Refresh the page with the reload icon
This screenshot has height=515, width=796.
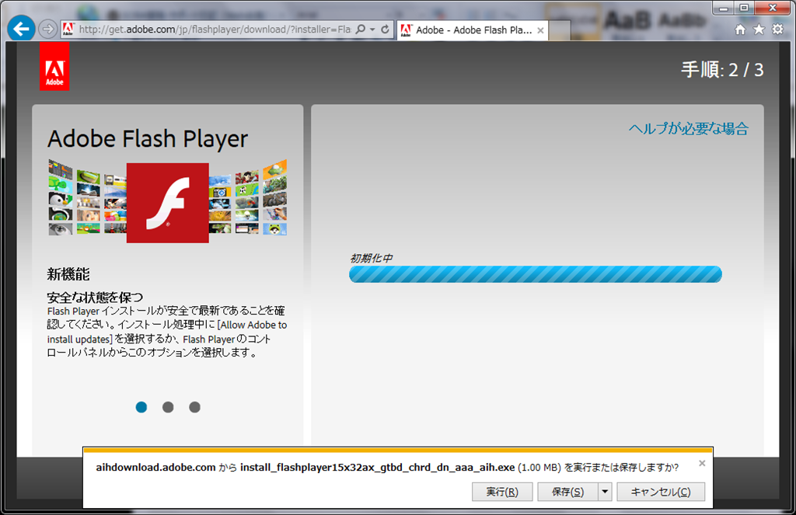coord(386,30)
